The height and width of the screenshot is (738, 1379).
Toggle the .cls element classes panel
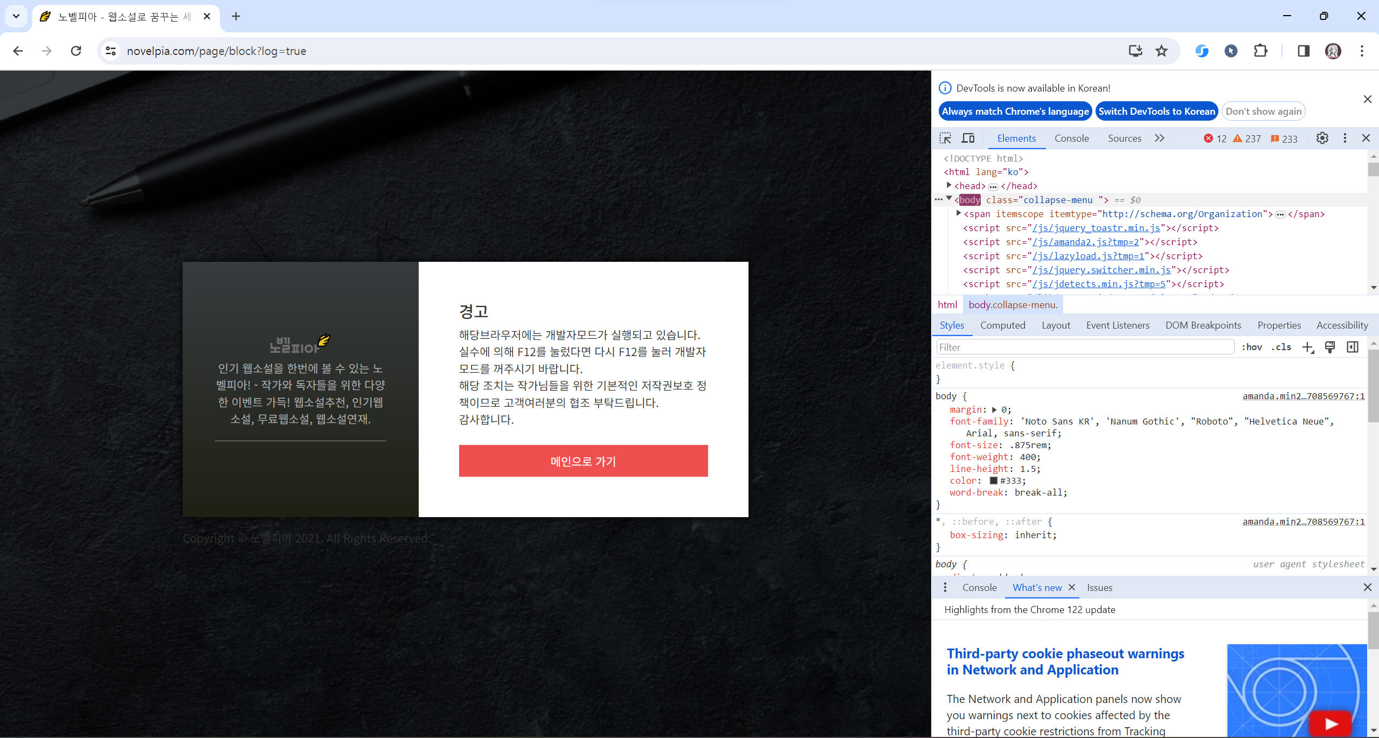(1281, 347)
